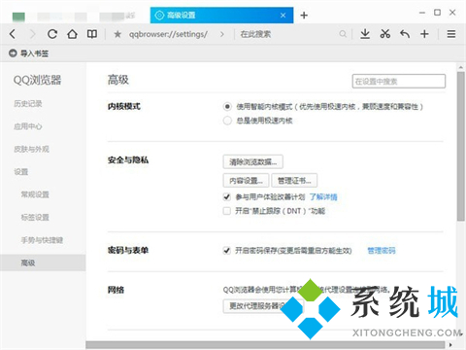Click the 清除浏览数据 button
Image resolution: width=466 pixels, height=350 pixels.
tap(253, 161)
